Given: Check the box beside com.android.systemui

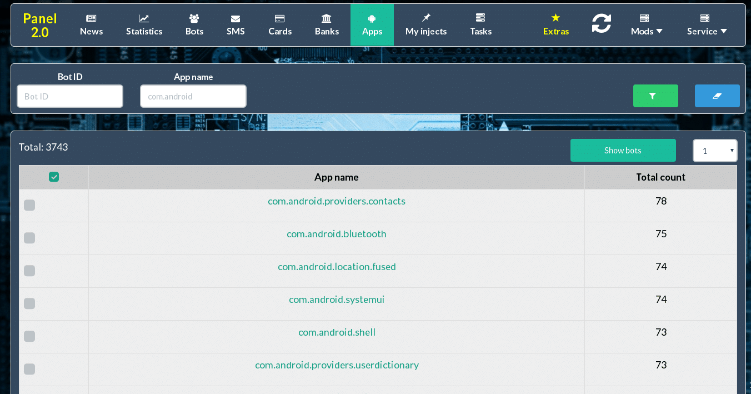Looking at the screenshot, I should (29, 303).
